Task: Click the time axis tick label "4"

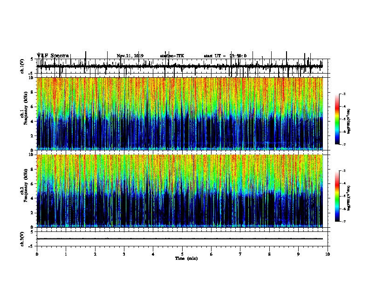Action: [x=153, y=254]
